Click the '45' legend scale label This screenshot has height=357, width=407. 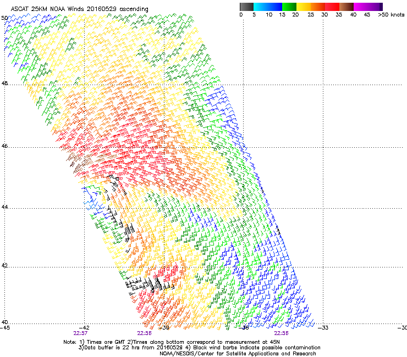click(367, 15)
